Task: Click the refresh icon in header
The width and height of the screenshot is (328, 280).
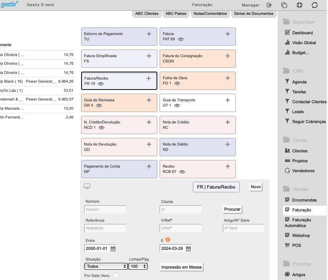Action: [315, 5]
